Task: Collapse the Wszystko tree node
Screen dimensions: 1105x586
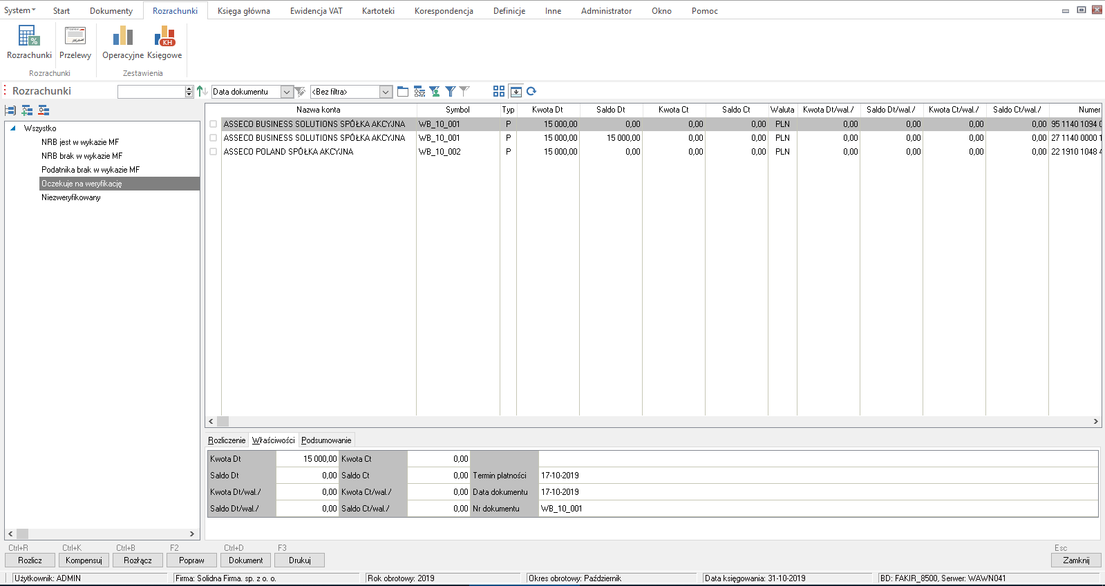Action: (13, 128)
